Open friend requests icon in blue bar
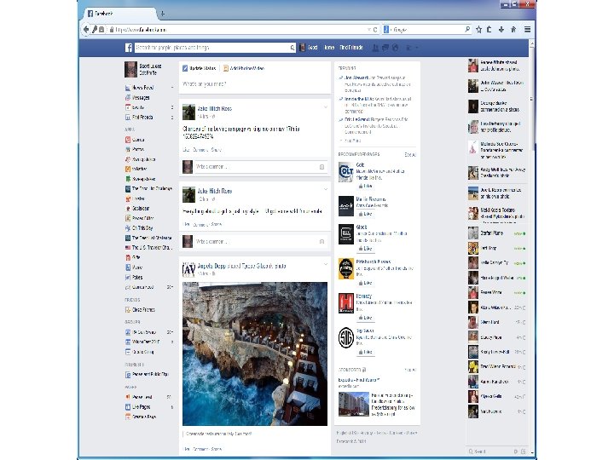614x460 pixels. (375, 48)
